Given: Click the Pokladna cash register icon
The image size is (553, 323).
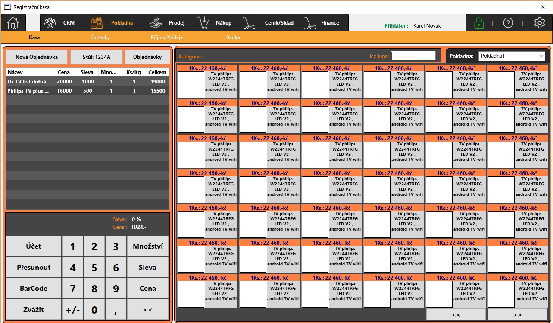Looking at the screenshot, I should (97, 23).
